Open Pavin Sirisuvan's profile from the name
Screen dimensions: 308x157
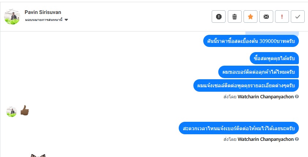tap(42, 12)
